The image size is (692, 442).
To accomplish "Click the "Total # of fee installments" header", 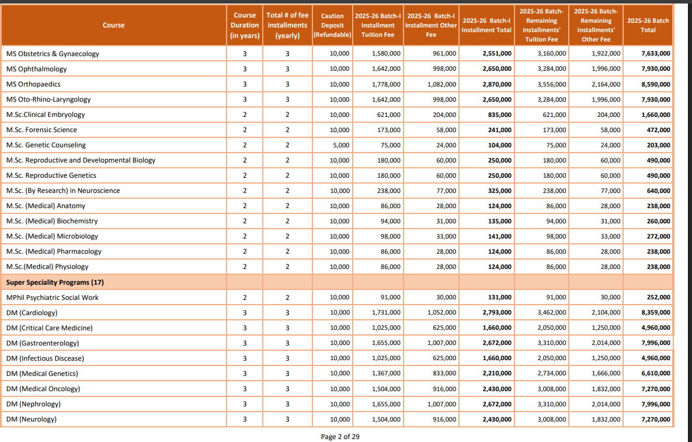I will point(287,25).
